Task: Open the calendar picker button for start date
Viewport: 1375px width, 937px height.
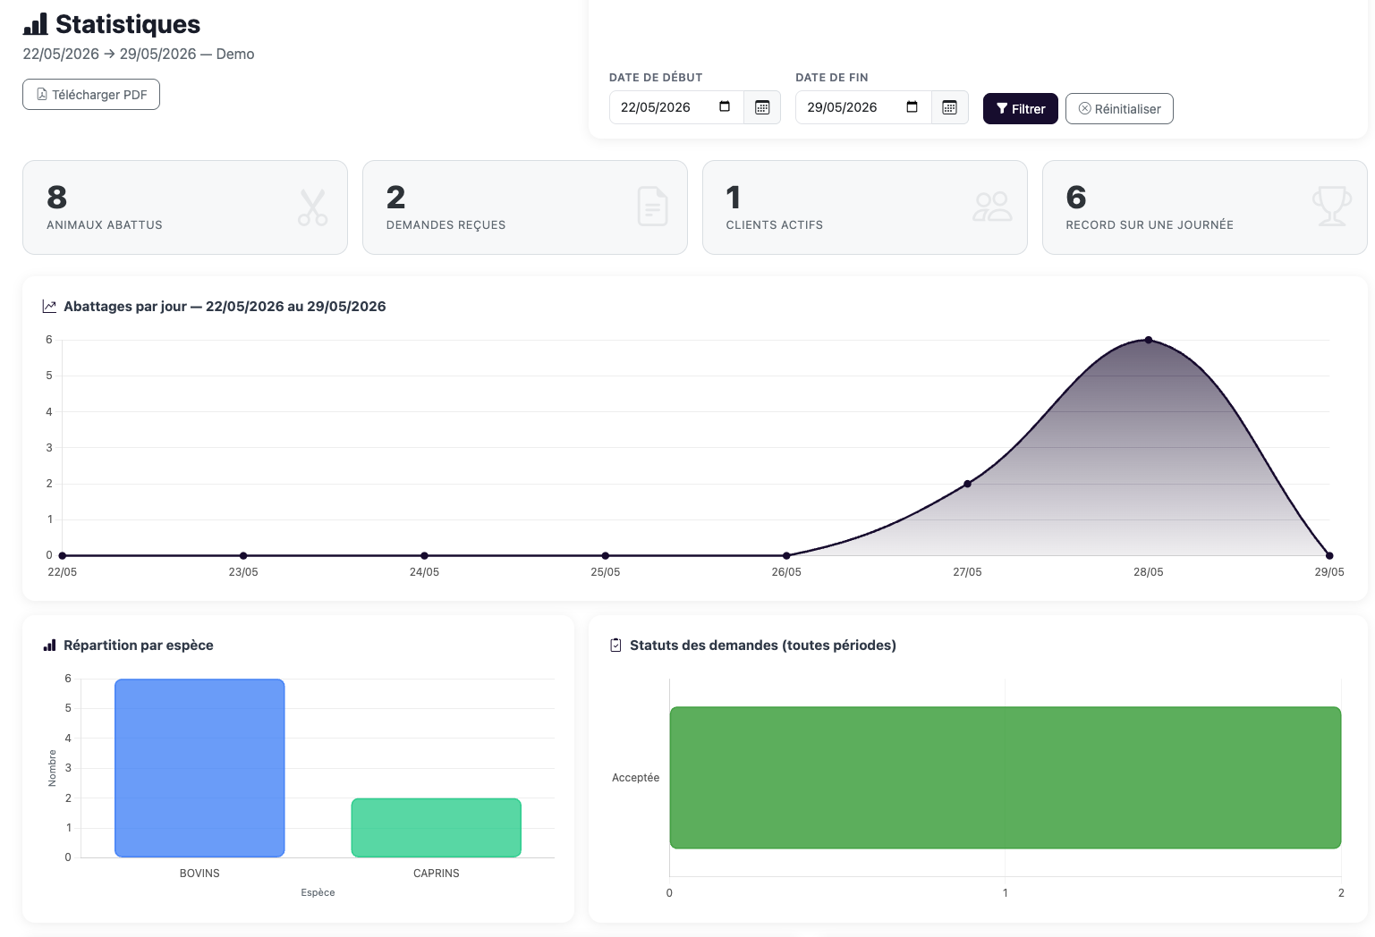Action: (762, 107)
